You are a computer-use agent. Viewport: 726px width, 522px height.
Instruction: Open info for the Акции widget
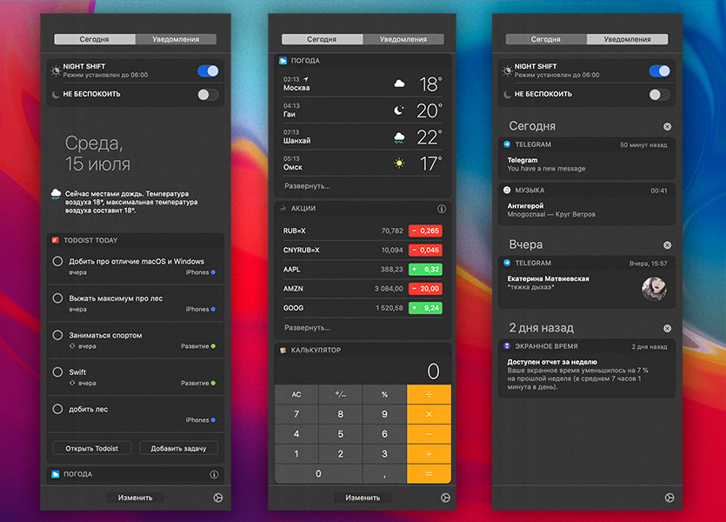442,209
